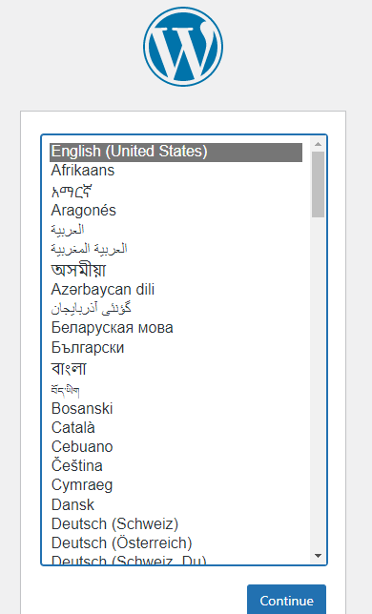Choose Deutsch (Schweiz) option
Viewport: 372px width, 614px height.
coord(176,524)
